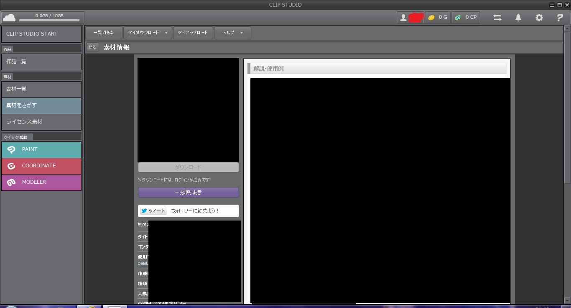Click the 解説・使用例 section header
This screenshot has height=308, width=571.
tap(377, 69)
